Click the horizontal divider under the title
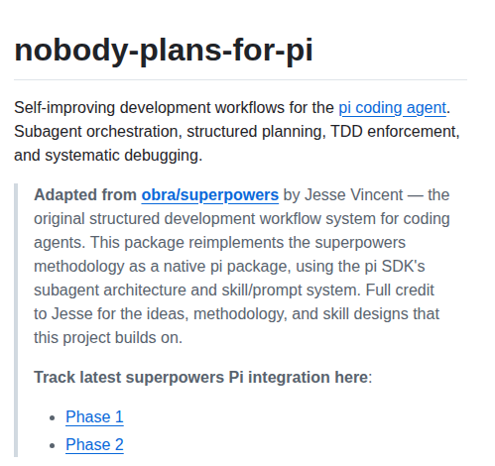The width and height of the screenshot is (495, 466). pyautogui.click(x=240, y=79)
